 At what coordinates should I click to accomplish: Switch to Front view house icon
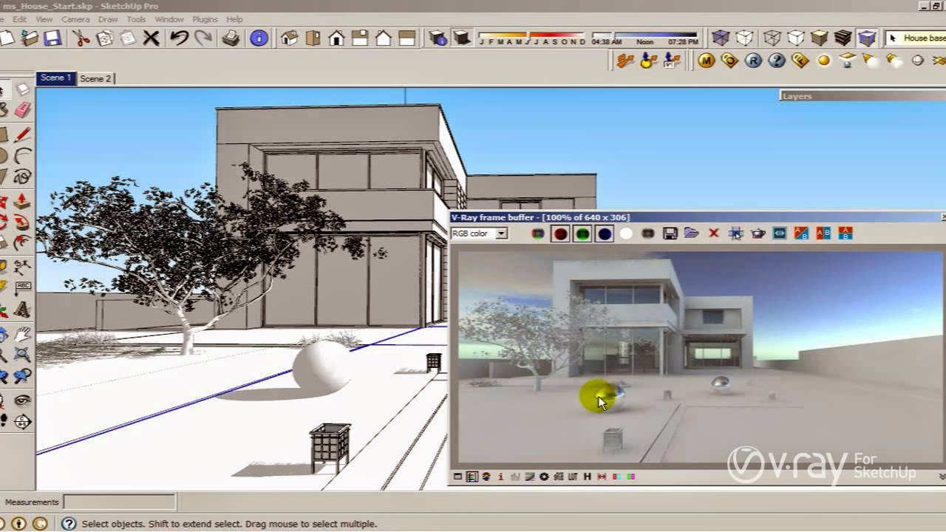[336, 38]
